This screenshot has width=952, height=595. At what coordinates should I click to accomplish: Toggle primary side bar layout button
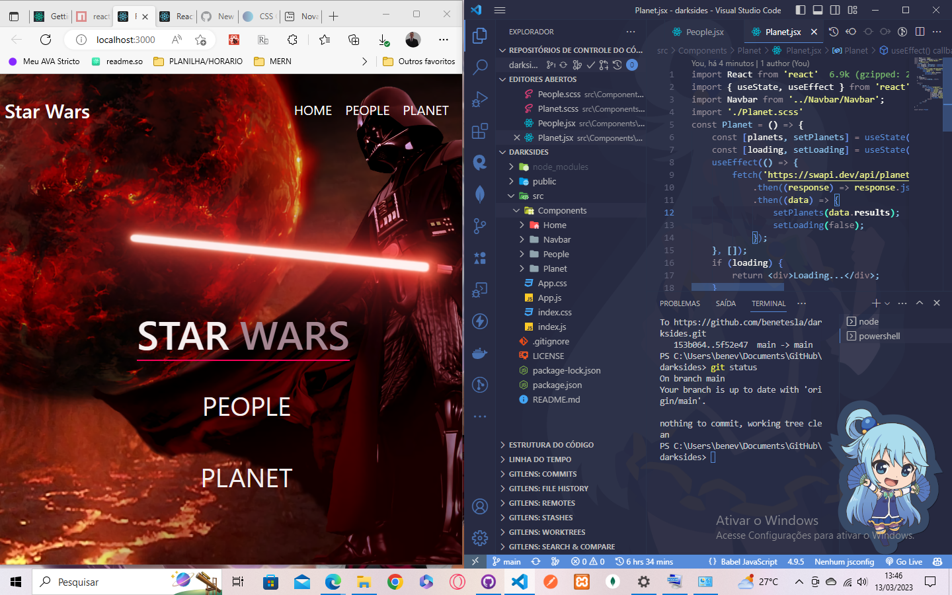click(801, 10)
